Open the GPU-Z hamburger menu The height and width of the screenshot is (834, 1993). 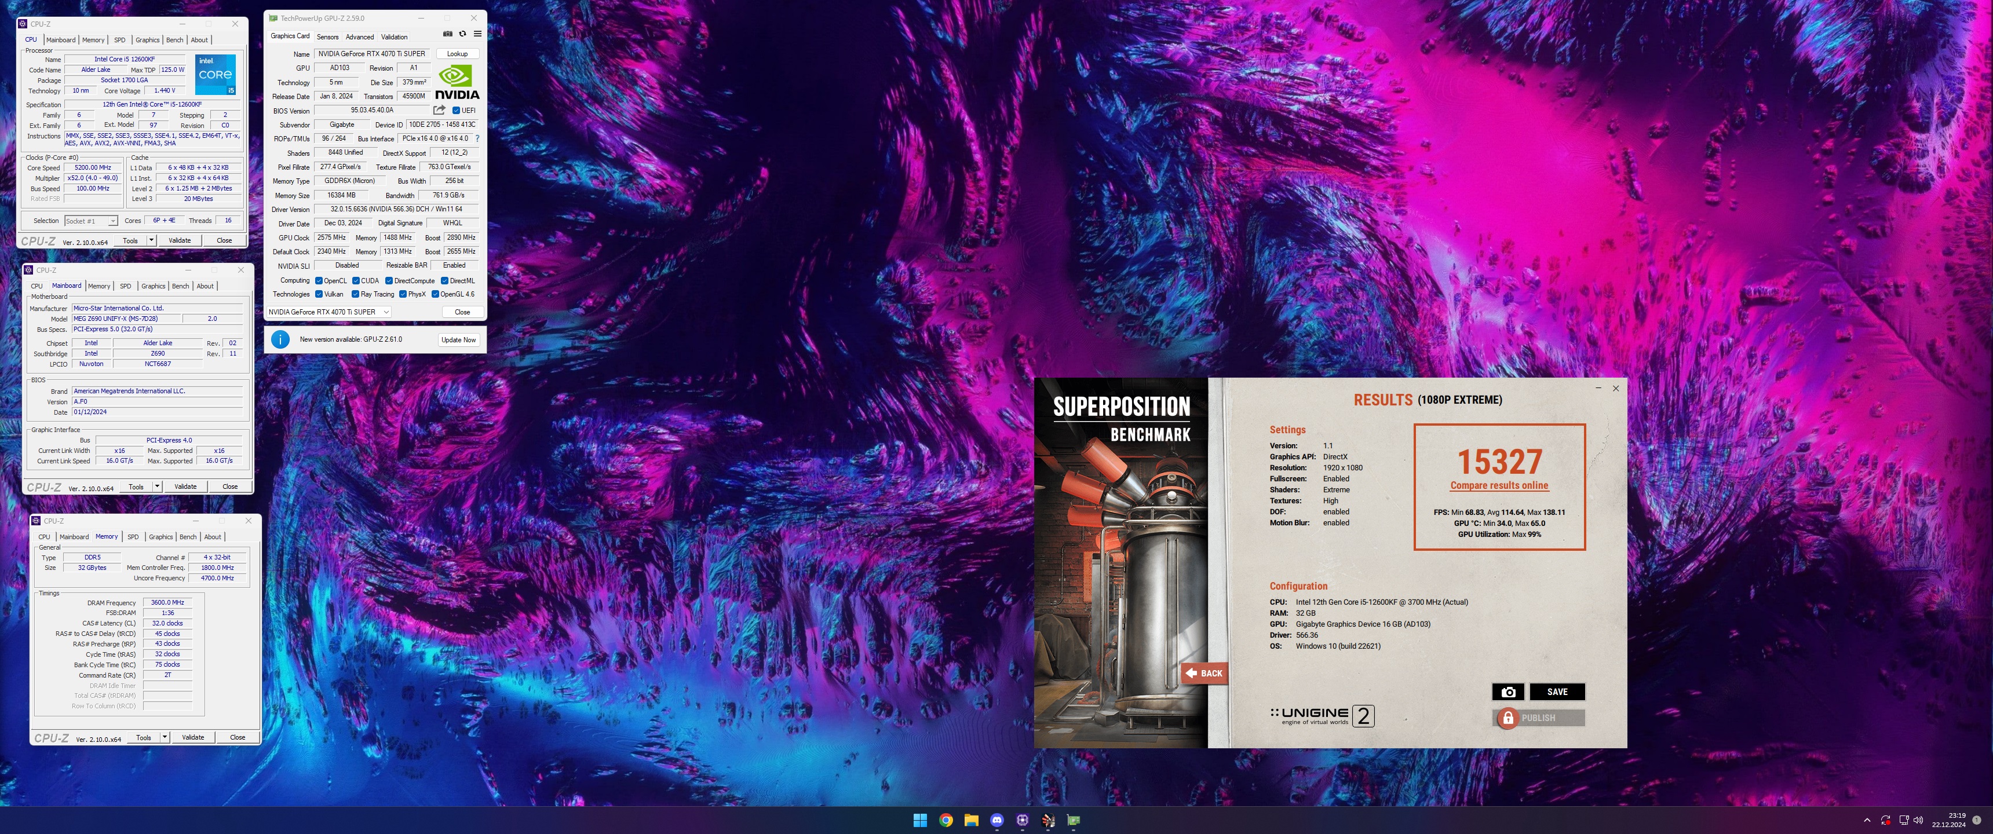coord(477,34)
